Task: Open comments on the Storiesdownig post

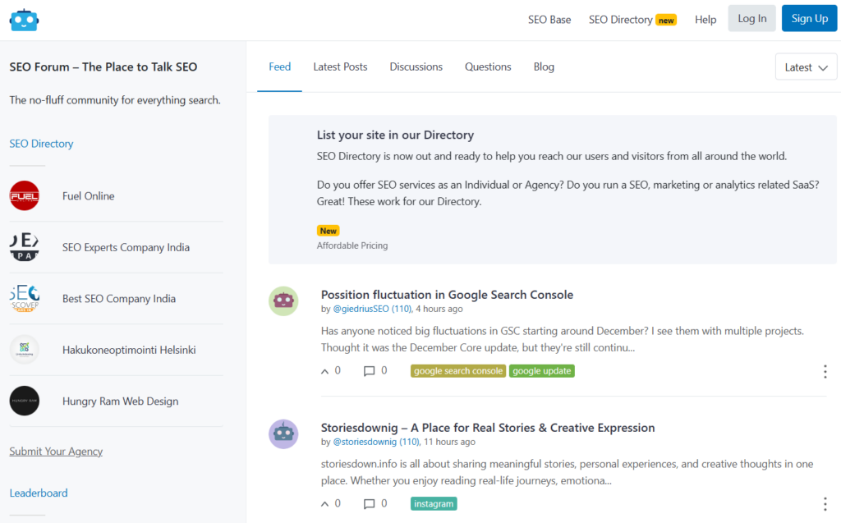Action: tap(370, 504)
